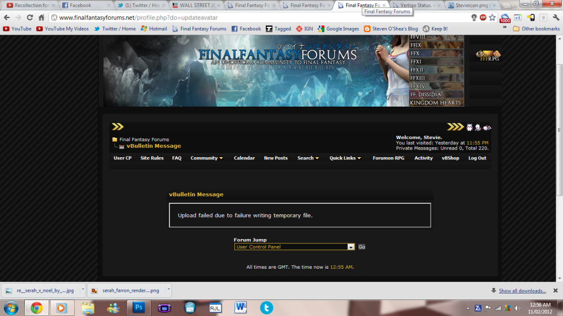Open vBShop link
This screenshot has height=316, width=563.
(450, 158)
